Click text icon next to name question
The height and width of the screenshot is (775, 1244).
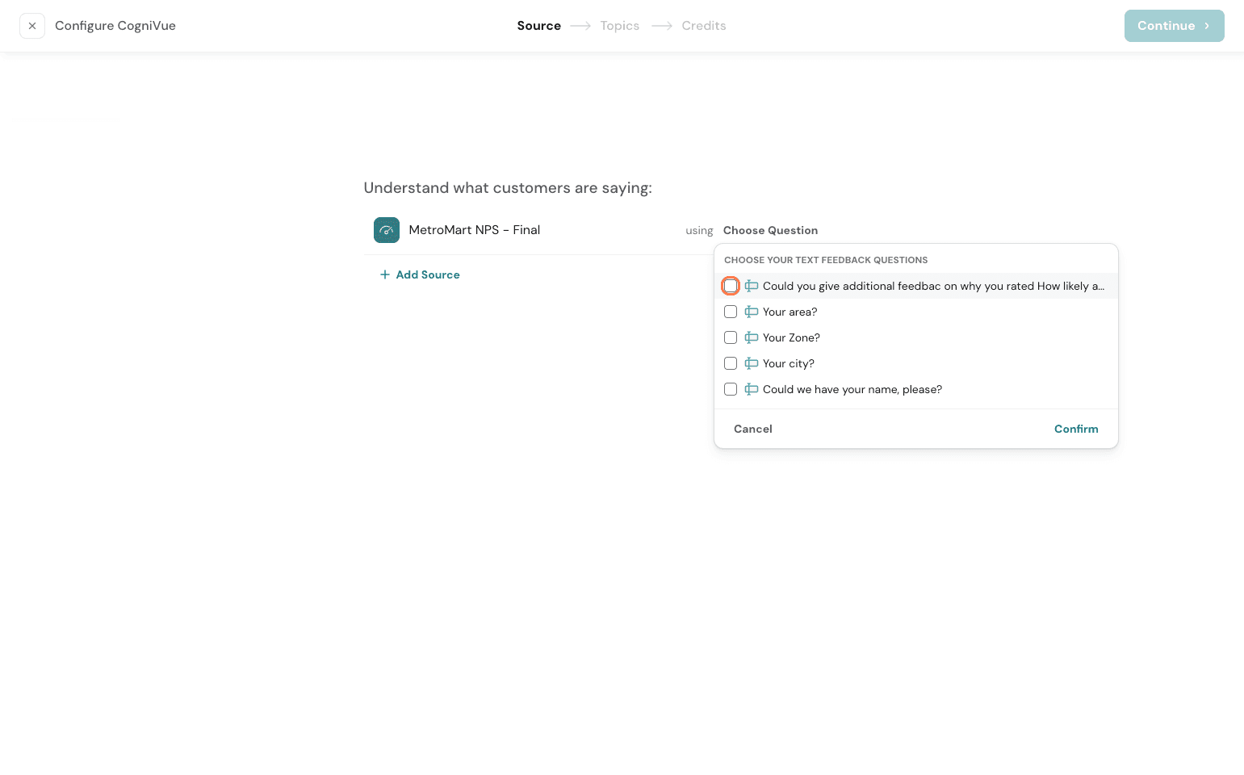752,389
